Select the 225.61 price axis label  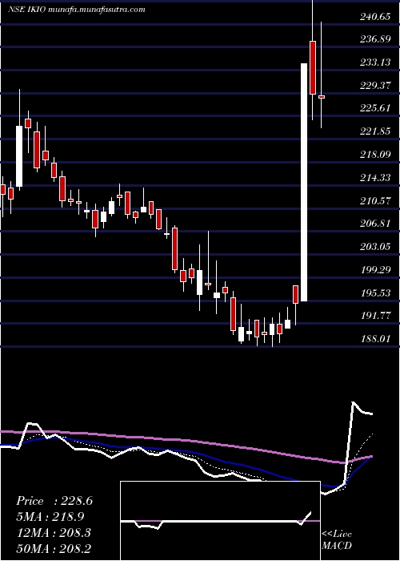(x=374, y=108)
